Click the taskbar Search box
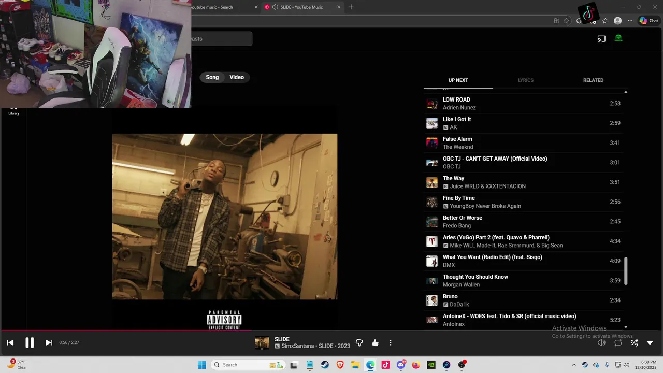The image size is (663, 373). [248, 365]
